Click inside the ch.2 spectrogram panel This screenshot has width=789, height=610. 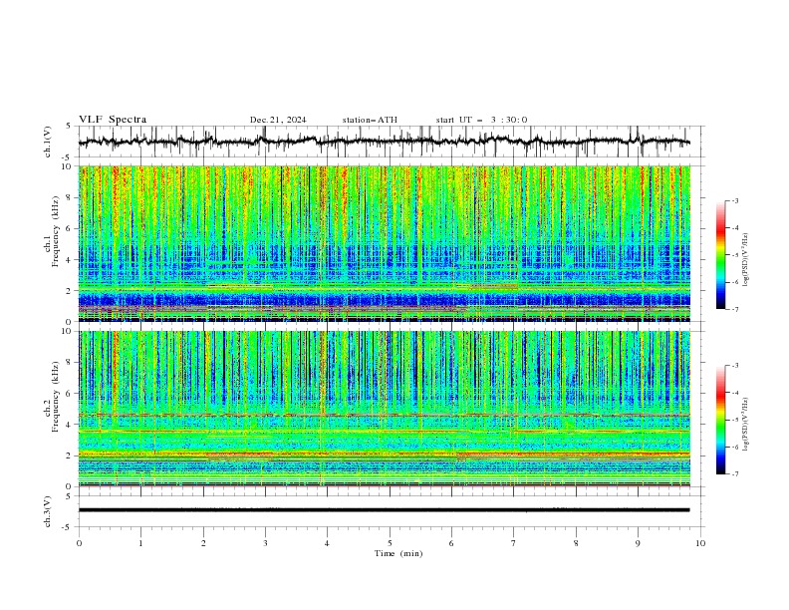coord(385,409)
